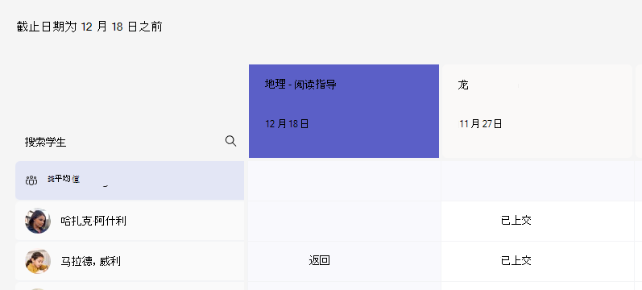Select student 哈扎克·阿什利 in the list
This screenshot has height=290, width=642.
pos(130,221)
